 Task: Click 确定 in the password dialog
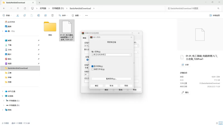[96, 86]
